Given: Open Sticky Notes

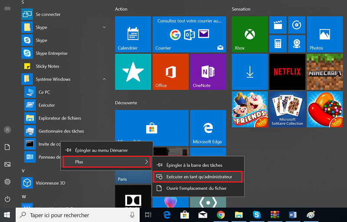Looking at the screenshot, I should 64,66.
